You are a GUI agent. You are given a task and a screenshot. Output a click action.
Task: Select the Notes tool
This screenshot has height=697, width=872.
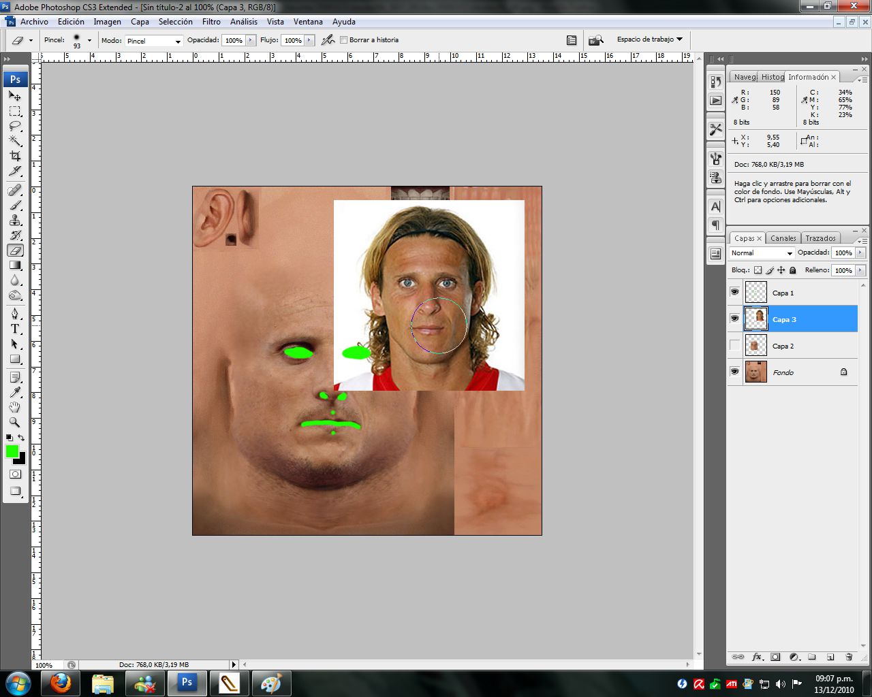(15, 377)
